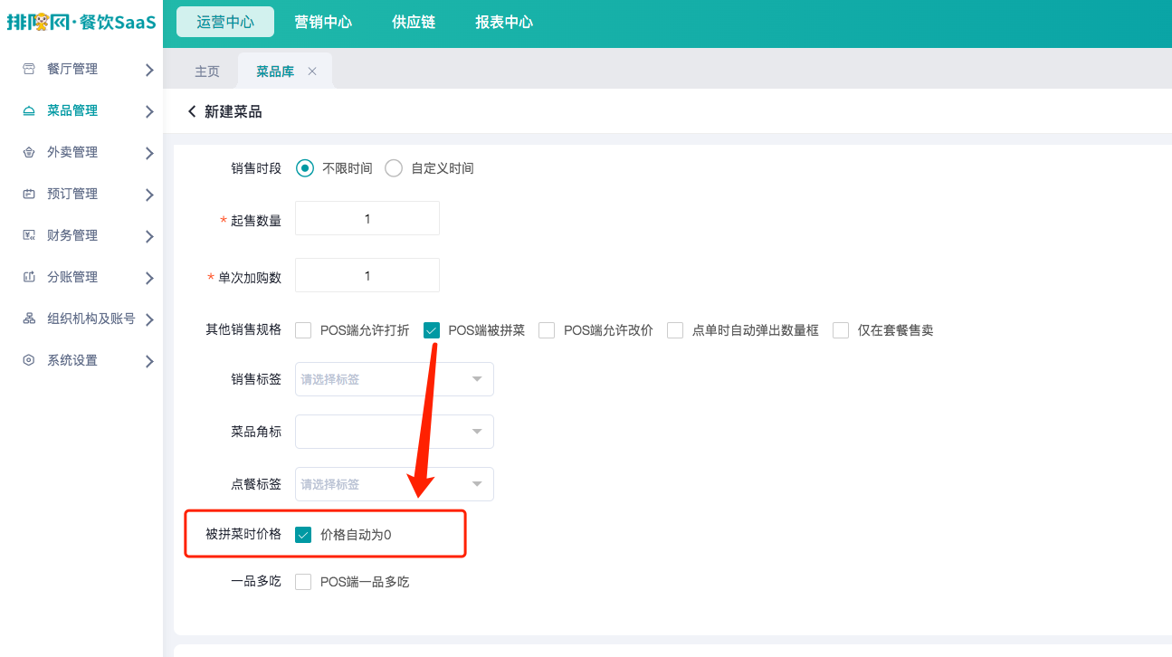Select the 自定义时间 radio option
This screenshot has width=1172, height=657.
click(394, 168)
